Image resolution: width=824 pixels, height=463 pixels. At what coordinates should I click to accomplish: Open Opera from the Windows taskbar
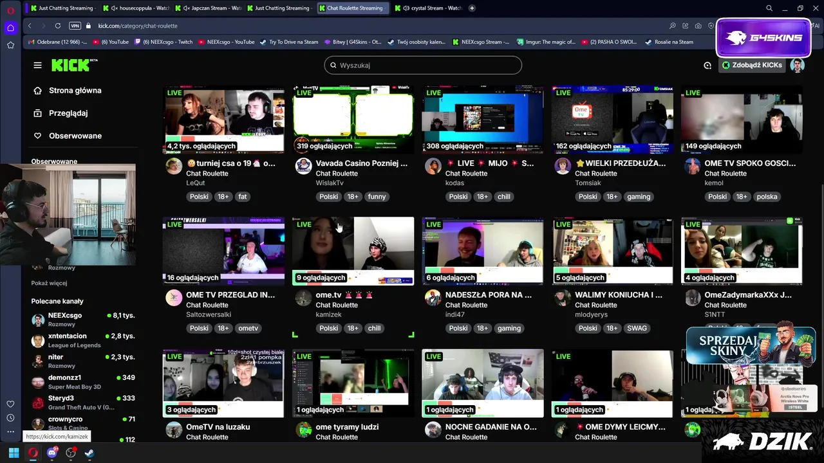click(33, 453)
